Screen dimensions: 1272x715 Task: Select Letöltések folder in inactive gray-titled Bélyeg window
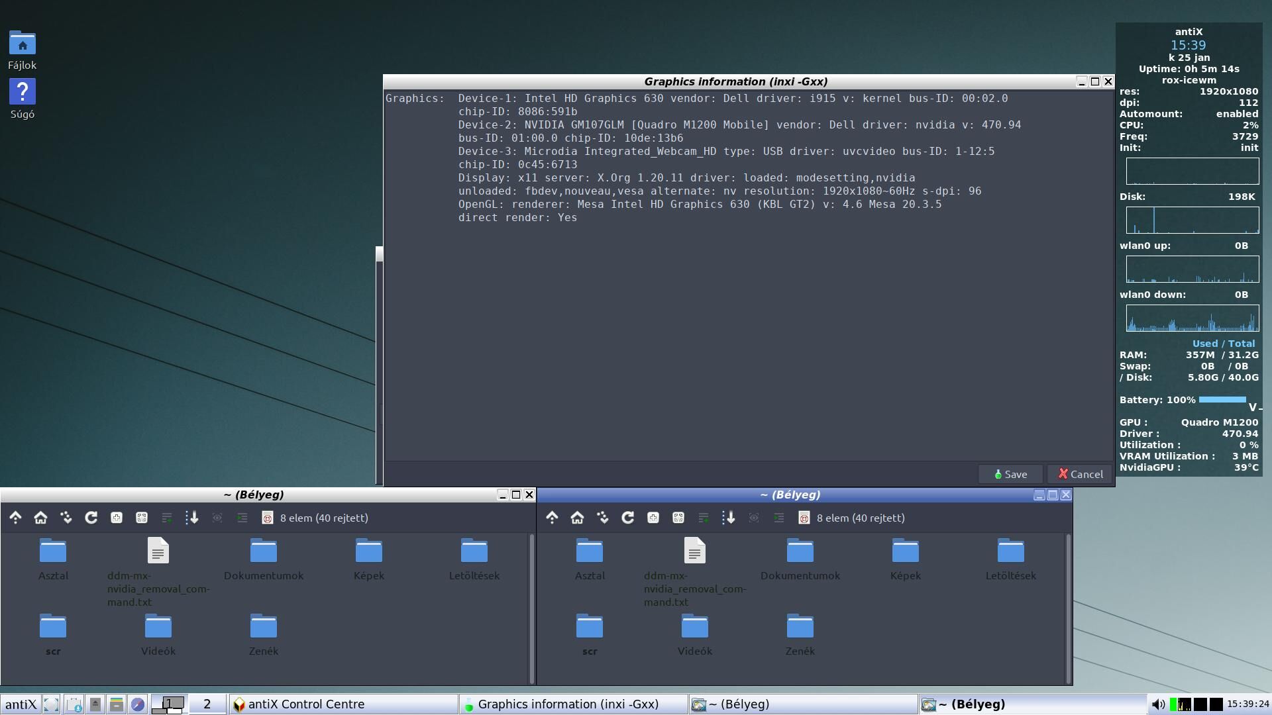(x=474, y=559)
